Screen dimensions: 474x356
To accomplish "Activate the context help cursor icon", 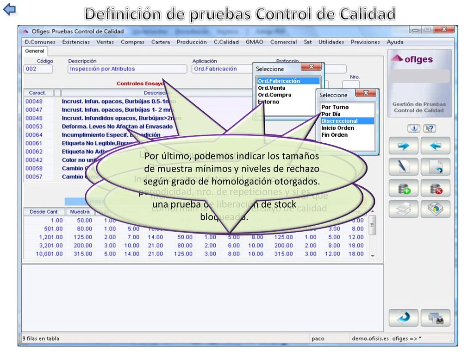I will pos(429,129).
